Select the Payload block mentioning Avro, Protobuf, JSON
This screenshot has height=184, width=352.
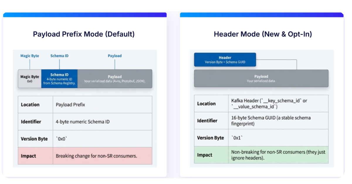click(115, 79)
